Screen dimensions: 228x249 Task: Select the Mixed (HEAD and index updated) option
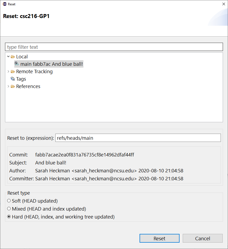(x=9, y=209)
